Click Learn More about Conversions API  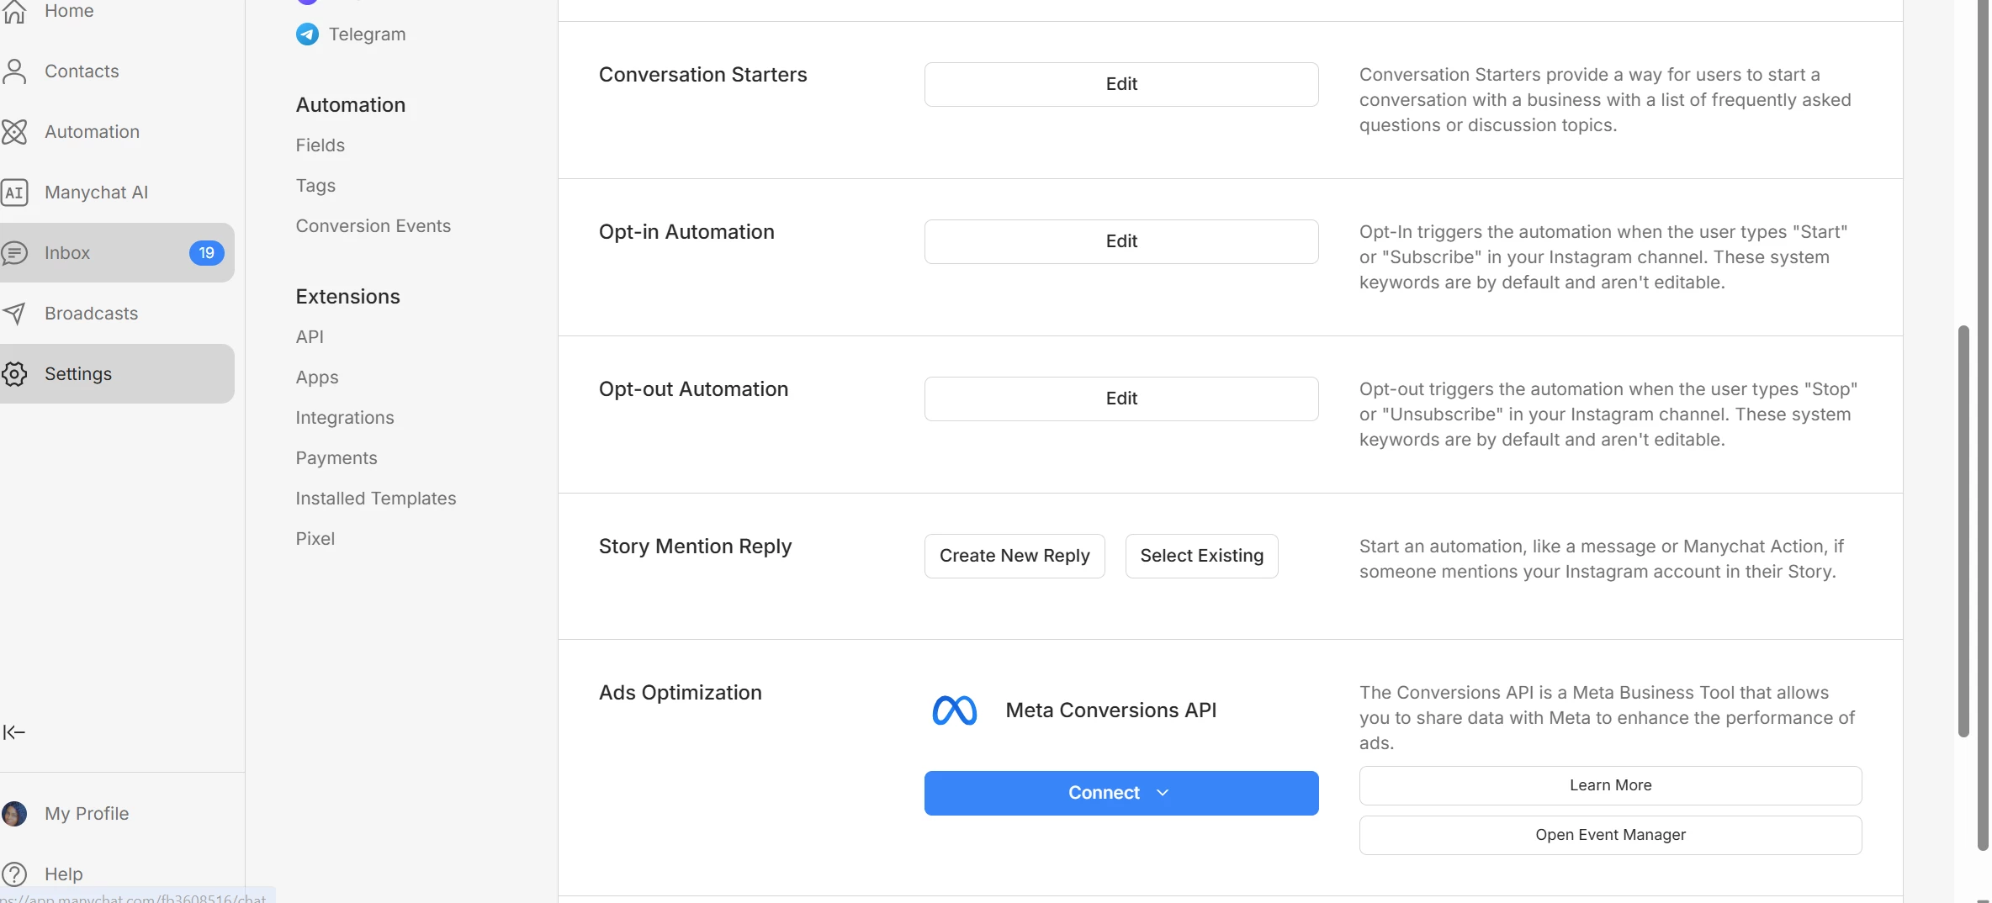pos(1610,785)
